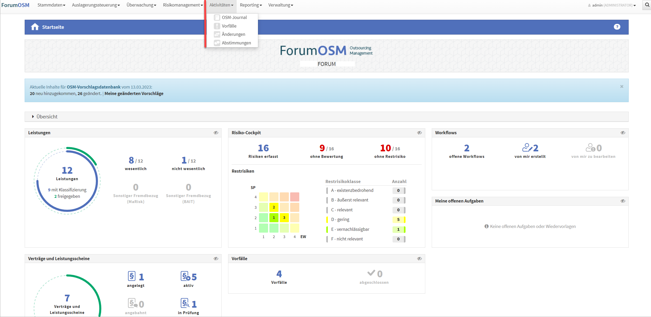
Task: Select Abstimmungen menu entry
Action: point(236,43)
